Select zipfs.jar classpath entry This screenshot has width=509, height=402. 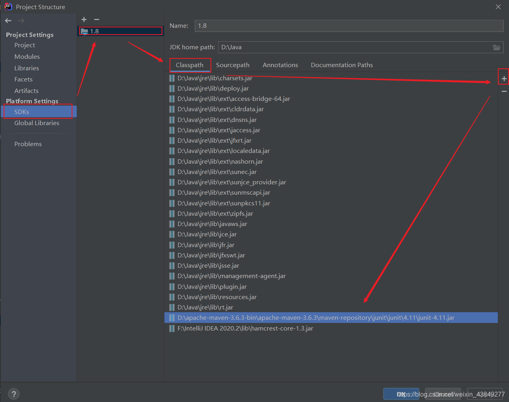pos(331,214)
